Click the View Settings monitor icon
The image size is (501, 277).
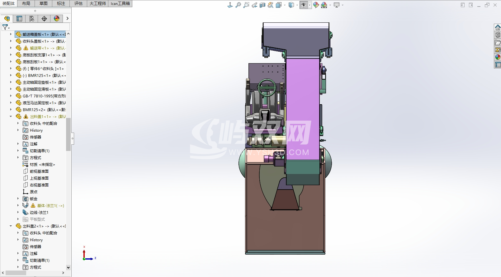(337, 5)
